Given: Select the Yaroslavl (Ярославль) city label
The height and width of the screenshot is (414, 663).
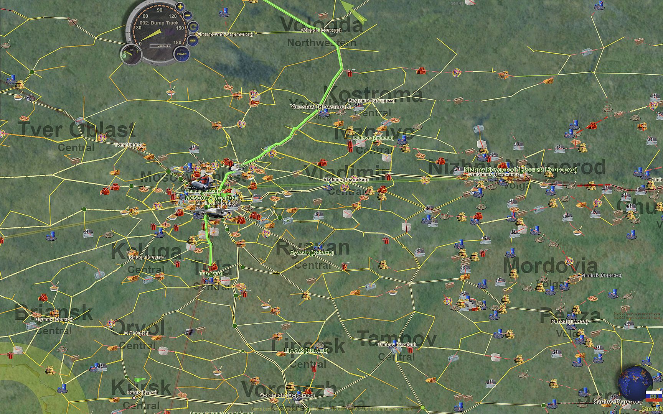Looking at the screenshot, I should tap(321, 107).
